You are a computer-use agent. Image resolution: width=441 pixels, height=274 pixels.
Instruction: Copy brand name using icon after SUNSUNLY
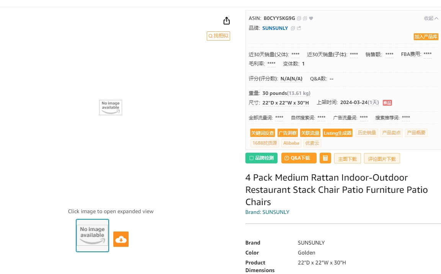[293, 28]
